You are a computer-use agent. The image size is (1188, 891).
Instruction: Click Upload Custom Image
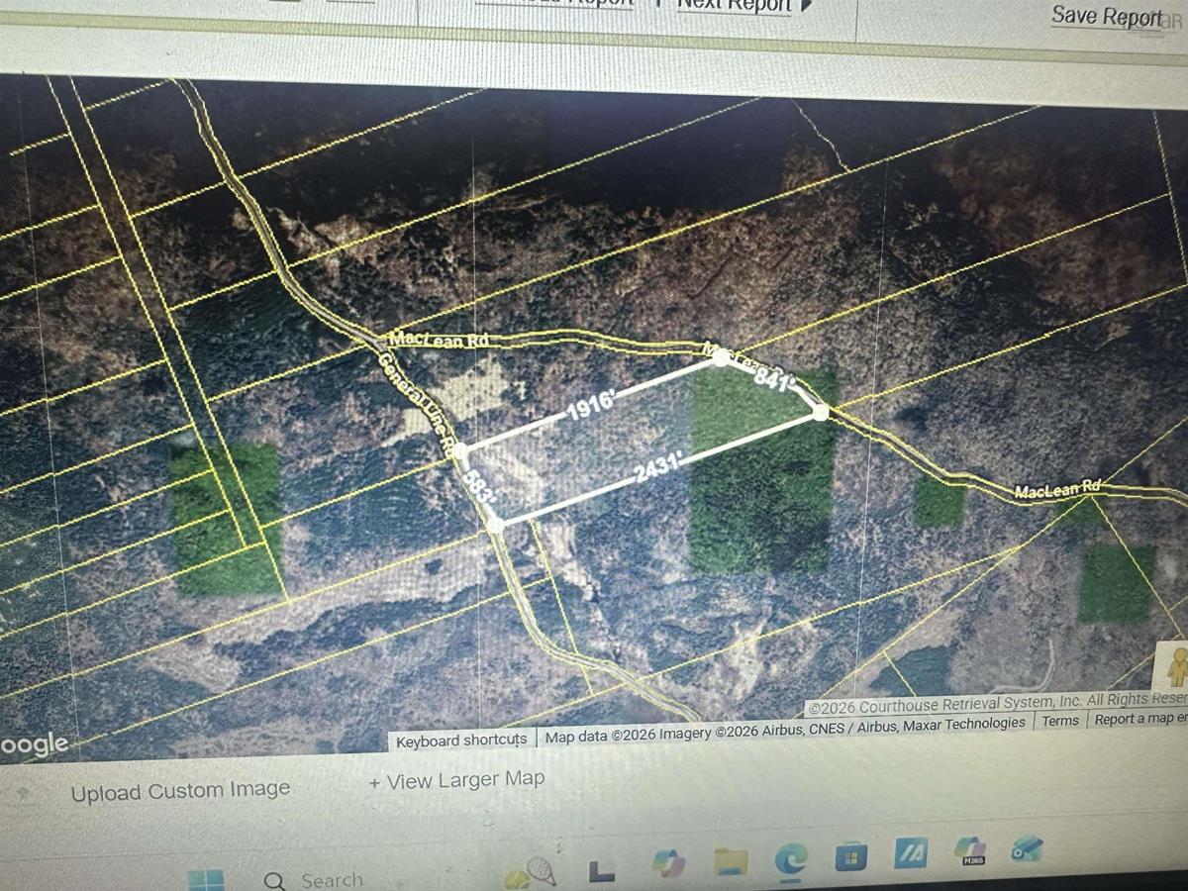180,792
